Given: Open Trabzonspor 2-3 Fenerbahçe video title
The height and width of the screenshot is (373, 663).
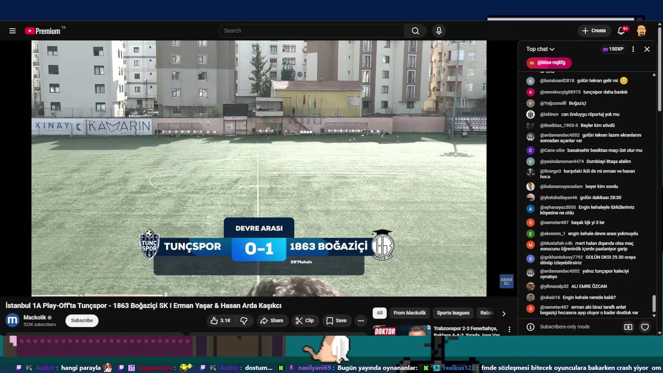Looking at the screenshot, I should coord(466,332).
